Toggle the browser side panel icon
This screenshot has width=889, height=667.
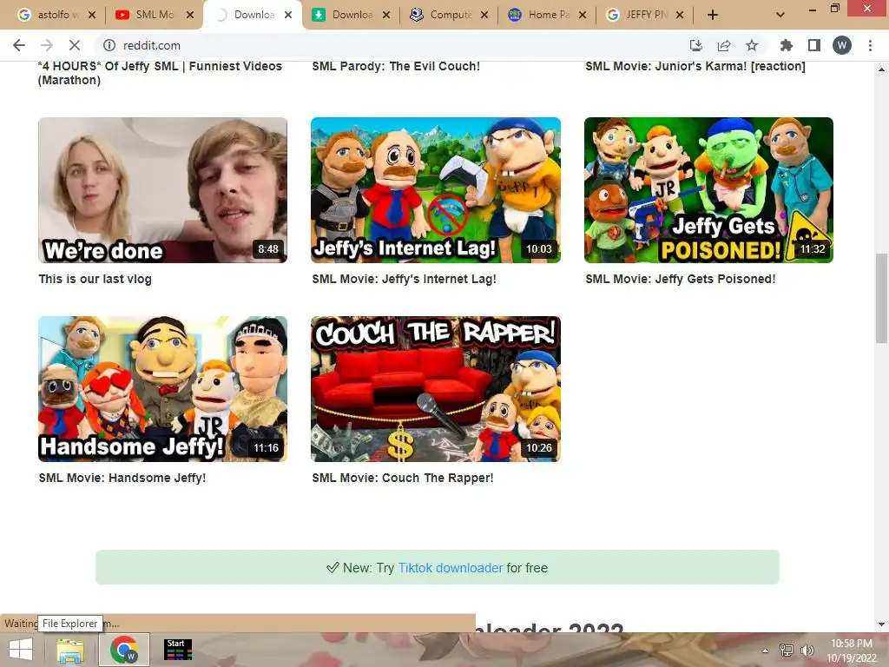[x=814, y=45]
